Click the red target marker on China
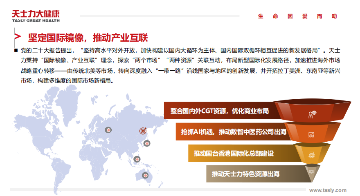This screenshot has height=196, width=360. point(143,131)
